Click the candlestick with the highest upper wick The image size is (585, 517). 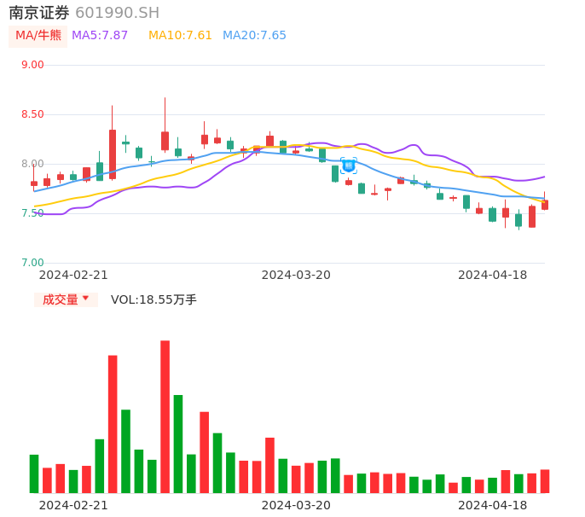pos(165,125)
